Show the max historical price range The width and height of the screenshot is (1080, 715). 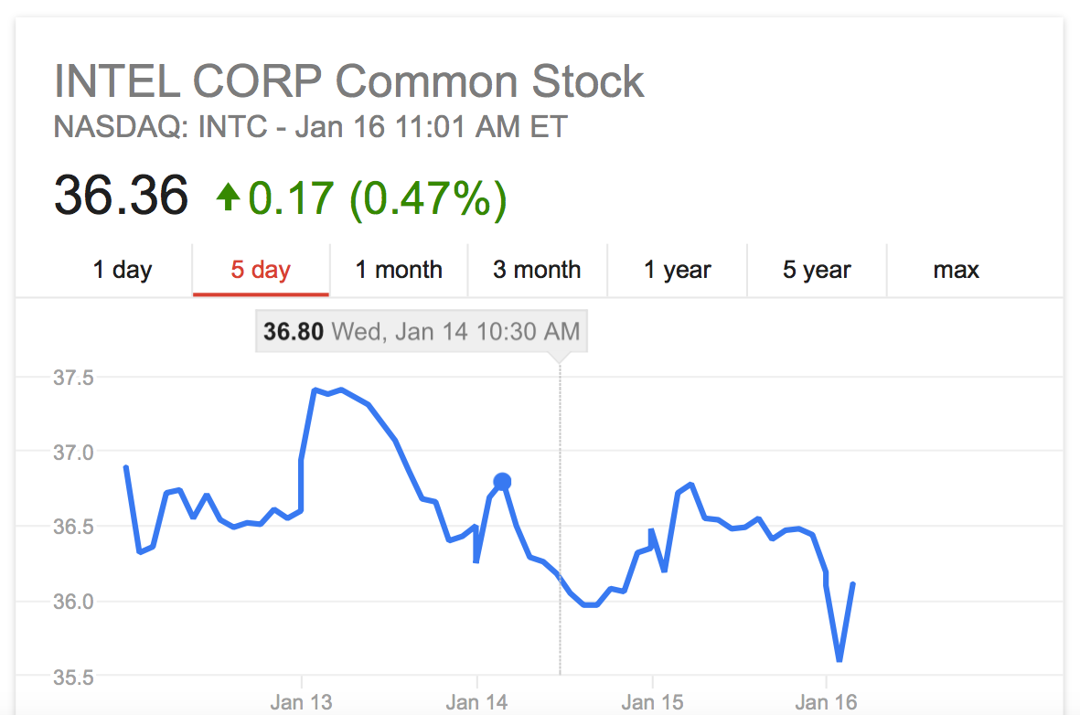pyautogui.click(x=957, y=269)
